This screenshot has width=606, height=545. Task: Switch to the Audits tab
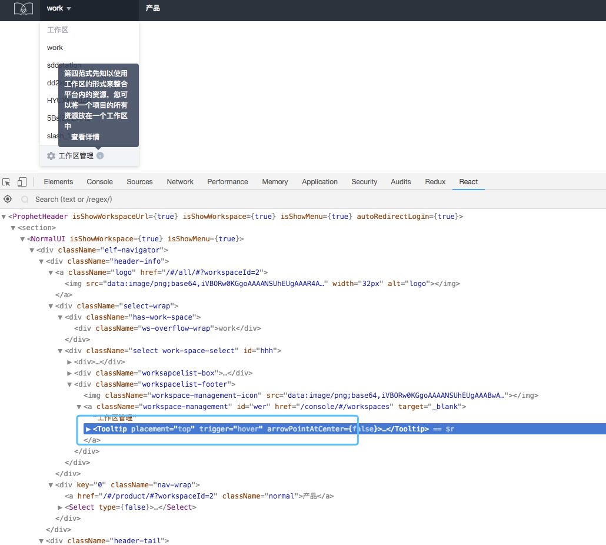coord(401,182)
